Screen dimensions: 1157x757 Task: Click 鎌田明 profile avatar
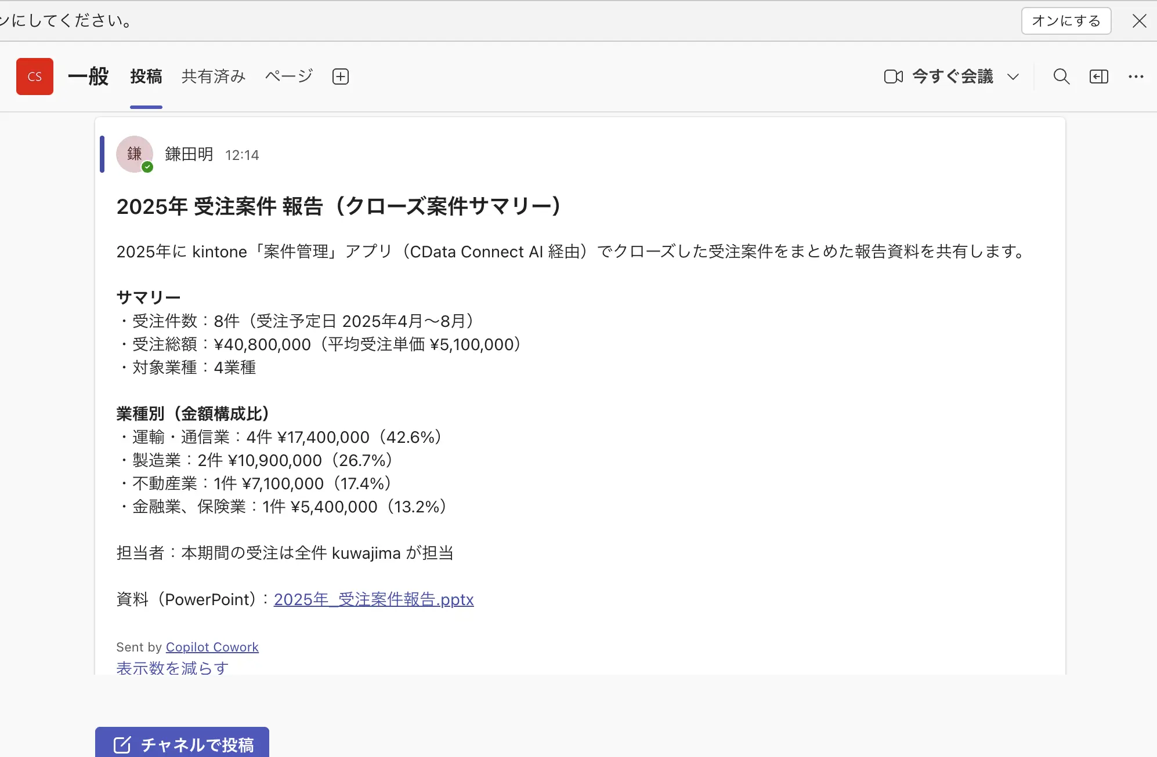tap(135, 154)
